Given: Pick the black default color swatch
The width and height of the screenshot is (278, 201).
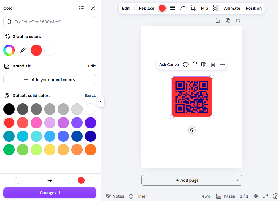Looking at the screenshot, I should (x=9, y=109).
